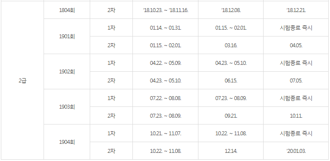This screenshot has height=161, width=330.
Task: Click the 07.23. ~ 08.09. exam period in the 1차 row
Action: [x=231, y=98]
